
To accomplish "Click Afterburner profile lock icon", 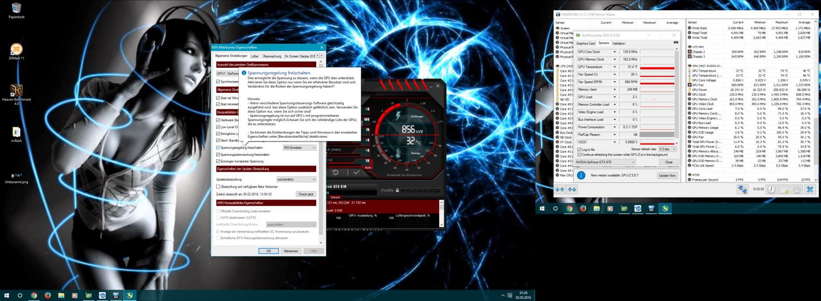I will (397, 190).
